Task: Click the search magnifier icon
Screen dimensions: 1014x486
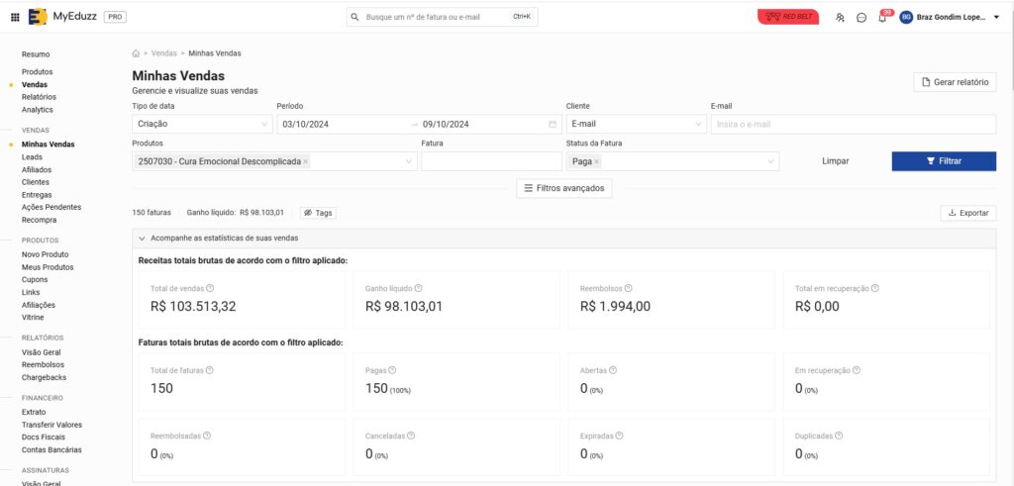Action: pyautogui.click(x=355, y=18)
